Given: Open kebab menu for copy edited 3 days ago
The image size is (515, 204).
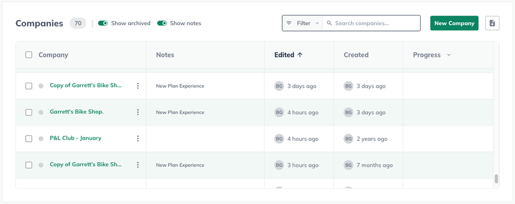Looking at the screenshot, I should click(138, 86).
